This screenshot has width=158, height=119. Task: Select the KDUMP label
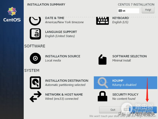point(118,81)
